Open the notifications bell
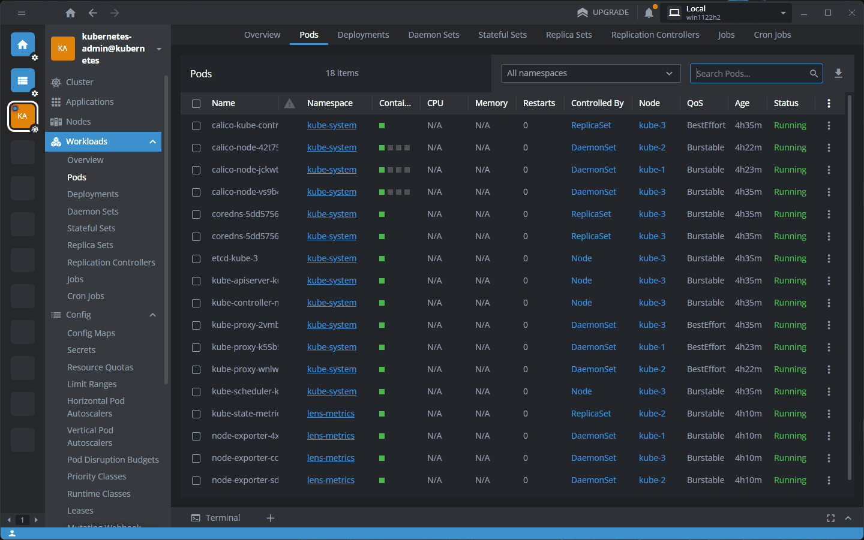Viewport: 864px width, 540px height. pyautogui.click(x=649, y=13)
